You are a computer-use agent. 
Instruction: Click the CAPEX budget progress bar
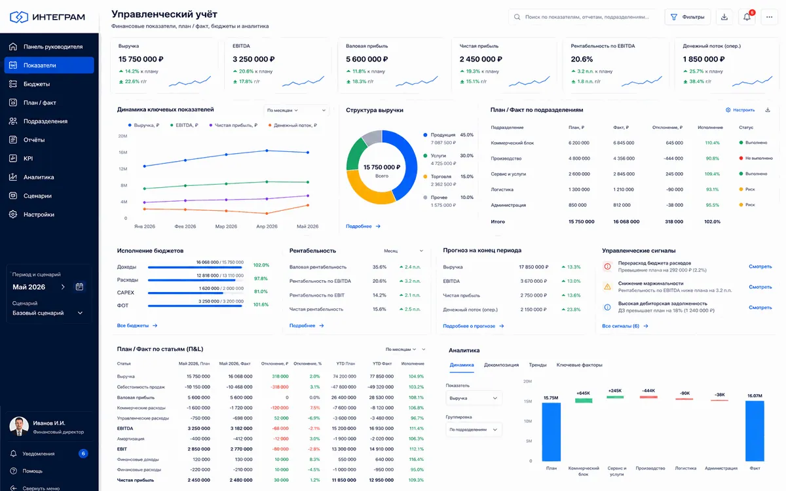195,293
